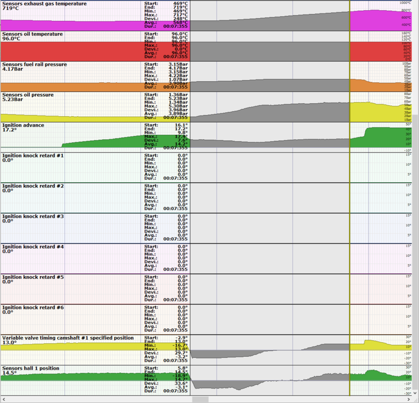Screen dimensions: 419x403
Task: Click the Avg. 568°C statistic of exhaust gas temperature
Action: point(166,23)
